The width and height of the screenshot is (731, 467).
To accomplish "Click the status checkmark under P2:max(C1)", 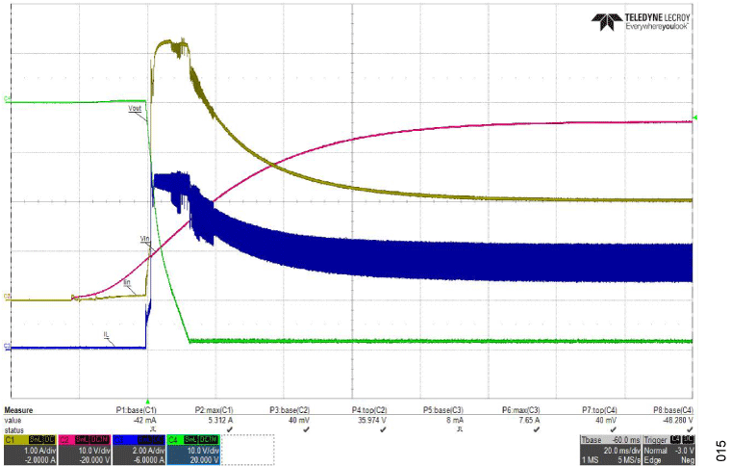I will [x=228, y=429].
